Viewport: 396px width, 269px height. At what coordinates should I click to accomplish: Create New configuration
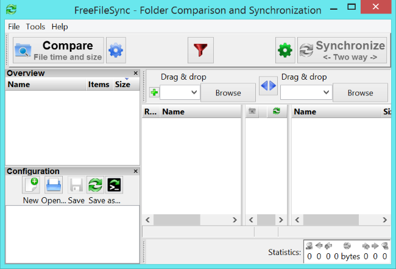(x=31, y=185)
